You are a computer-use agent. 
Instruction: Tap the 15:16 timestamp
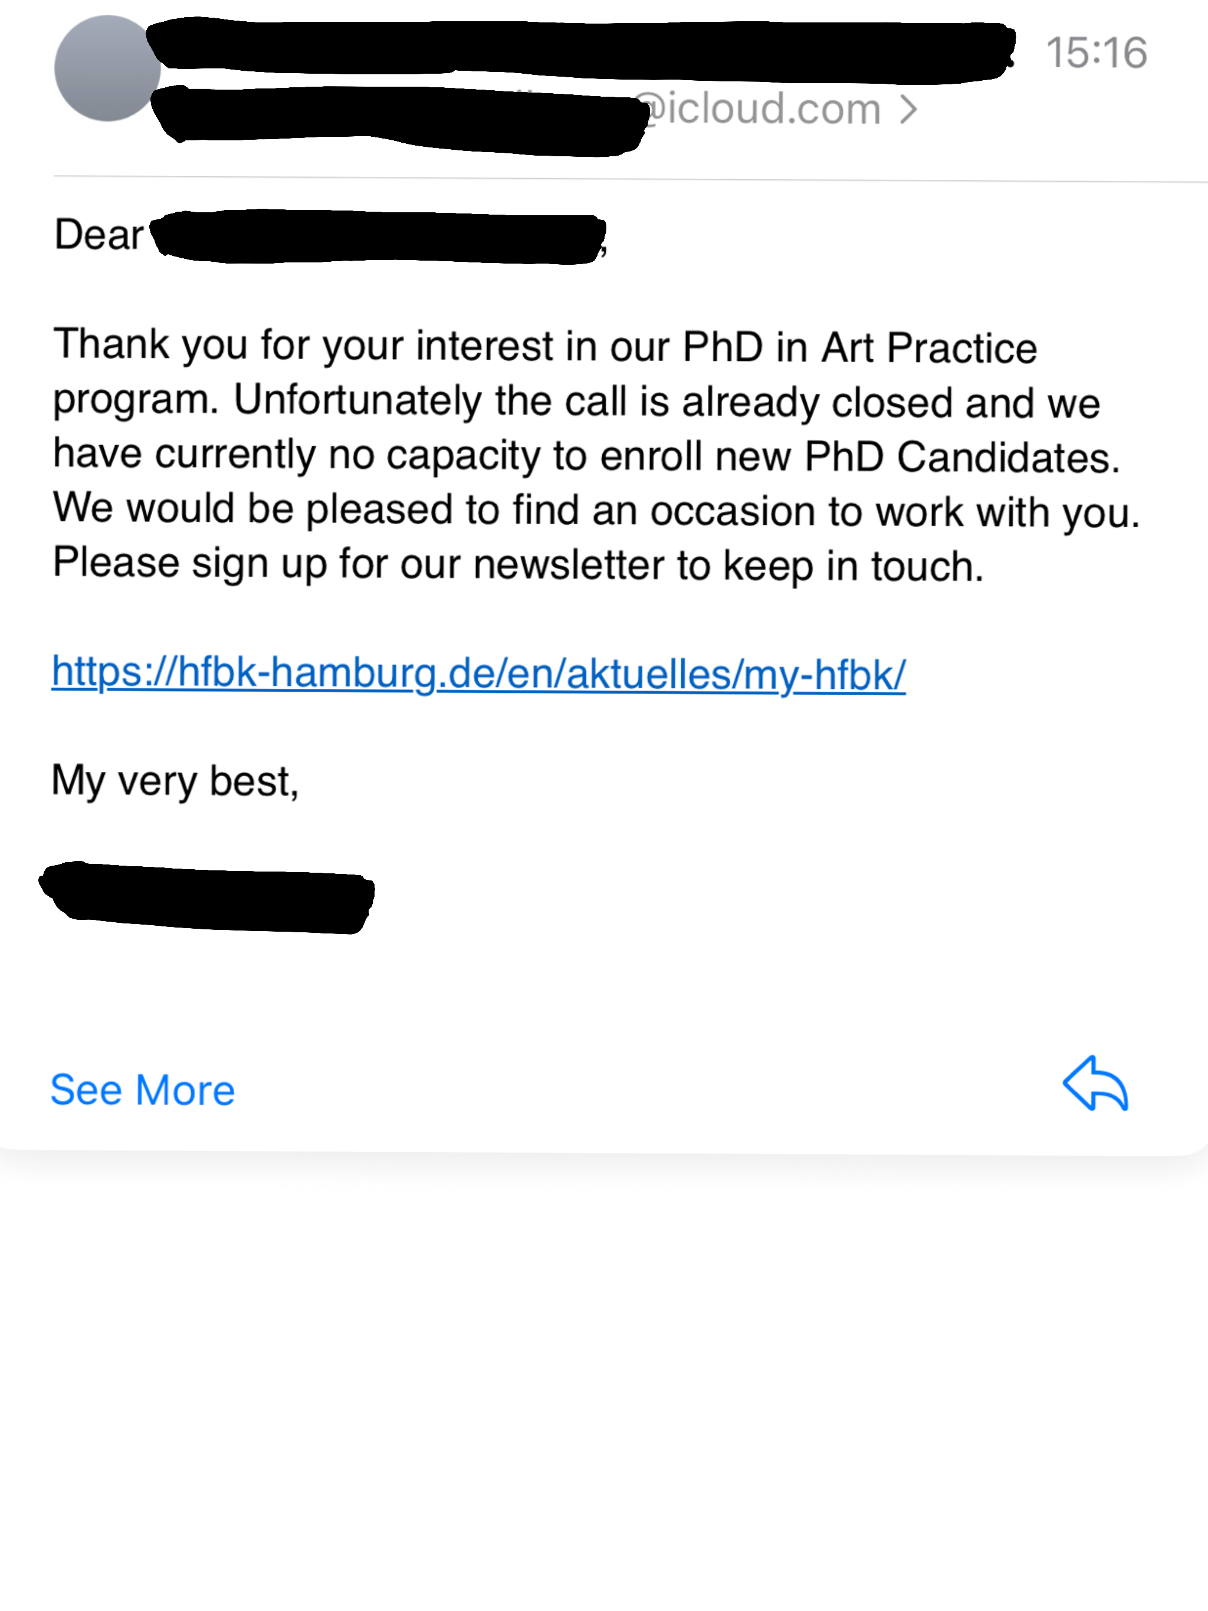pyautogui.click(x=1097, y=52)
